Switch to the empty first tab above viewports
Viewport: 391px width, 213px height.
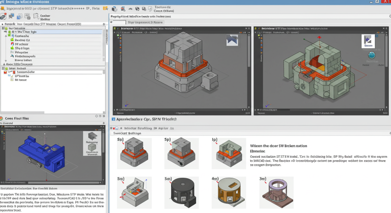click(x=119, y=22)
